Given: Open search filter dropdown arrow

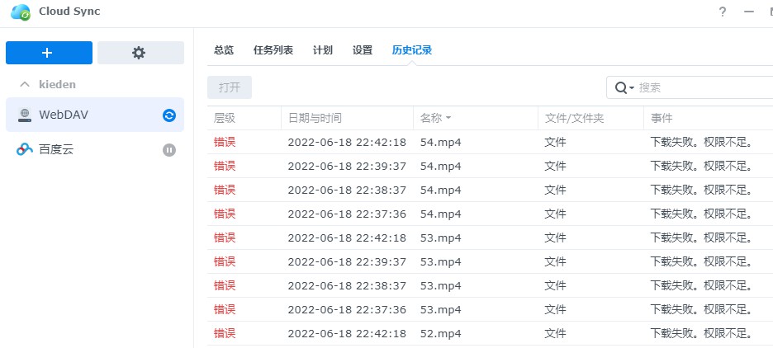Looking at the screenshot, I should tap(632, 88).
